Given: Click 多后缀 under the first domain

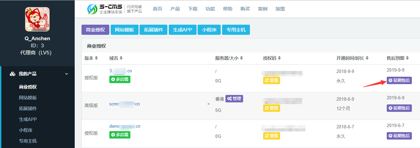Looking at the screenshot, I should [120, 79].
